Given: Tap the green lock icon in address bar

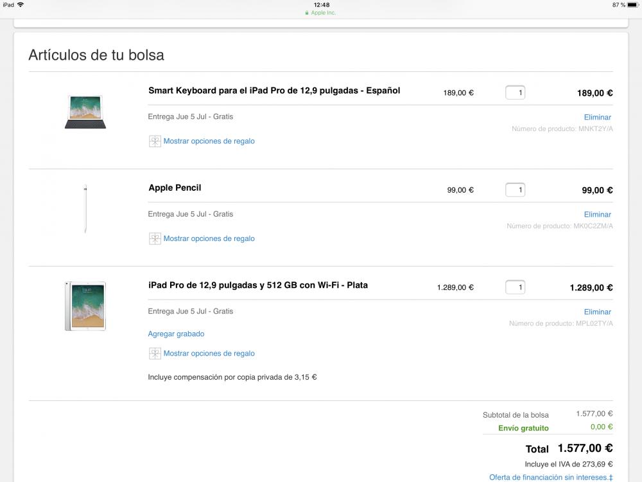Looking at the screenshot, I should (308, 13).
